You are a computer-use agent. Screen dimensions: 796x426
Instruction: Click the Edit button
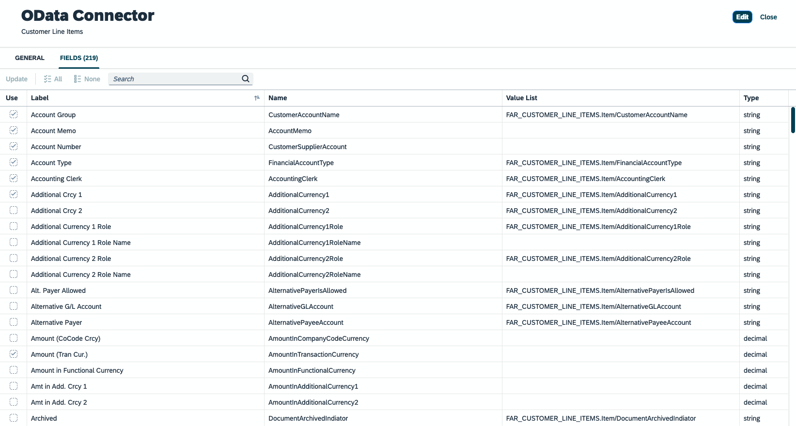(x=742, y=17)
